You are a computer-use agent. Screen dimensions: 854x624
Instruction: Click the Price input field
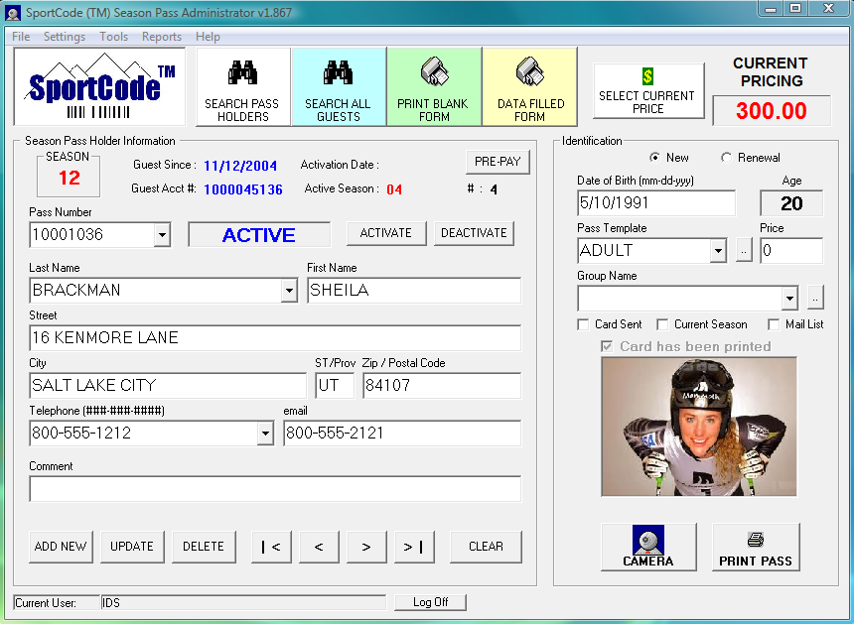tap(791, 251)
